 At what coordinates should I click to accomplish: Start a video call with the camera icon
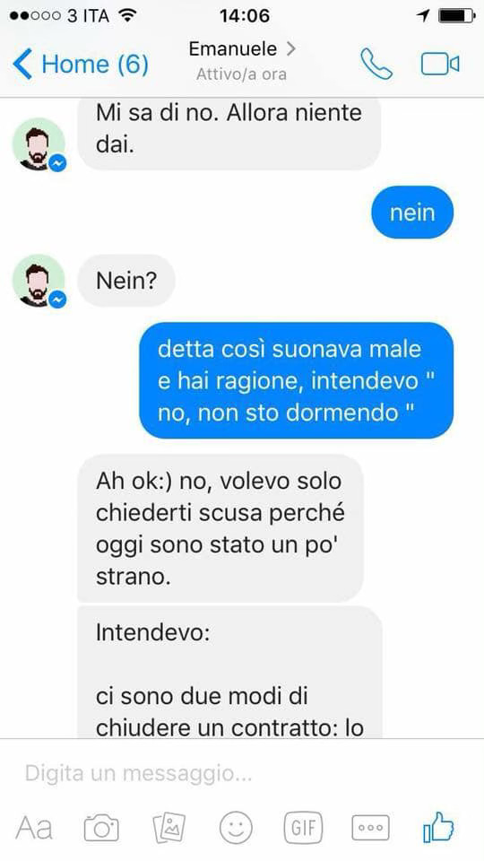click(x=440, y=65)
